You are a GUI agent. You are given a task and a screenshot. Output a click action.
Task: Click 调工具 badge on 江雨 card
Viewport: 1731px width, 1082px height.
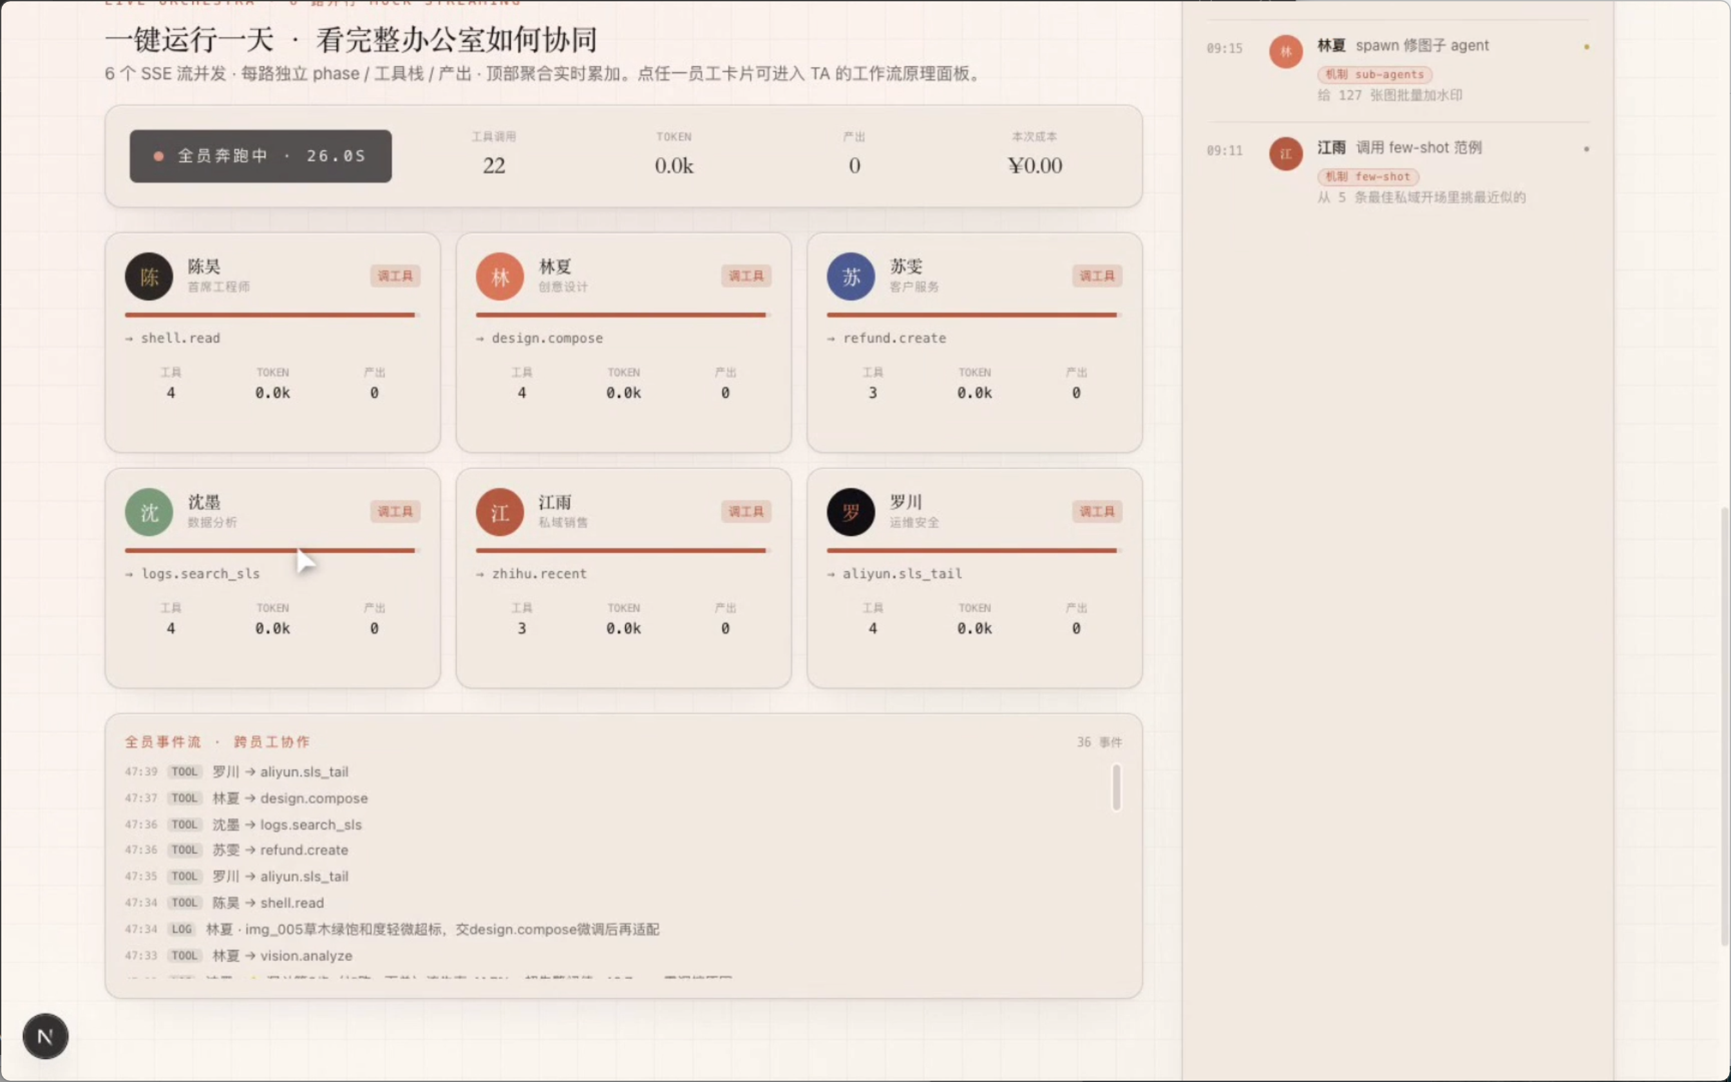point(745,511)
